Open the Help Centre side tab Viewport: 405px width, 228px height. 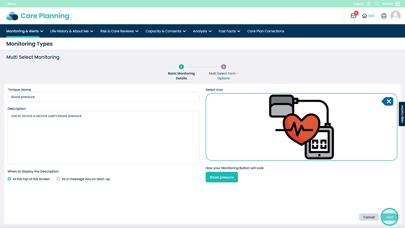pyautogui.click(x=402, y=114)
